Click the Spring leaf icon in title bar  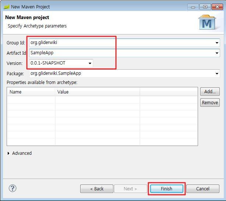[x=7, y=7]
